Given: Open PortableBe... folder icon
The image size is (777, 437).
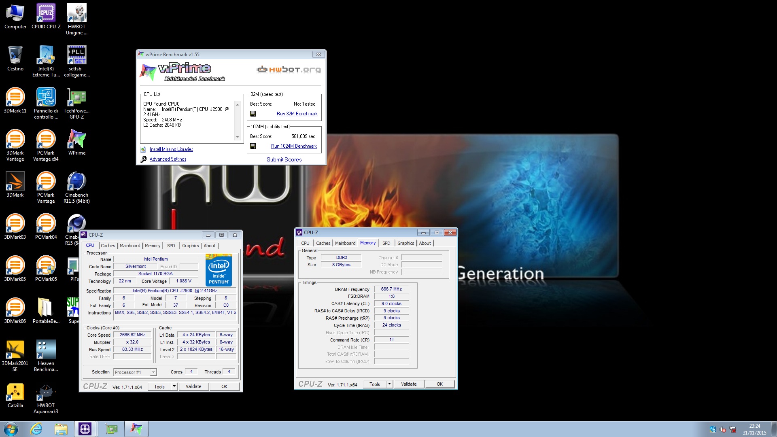Looking at the screenshot, I should coord(46,311).
